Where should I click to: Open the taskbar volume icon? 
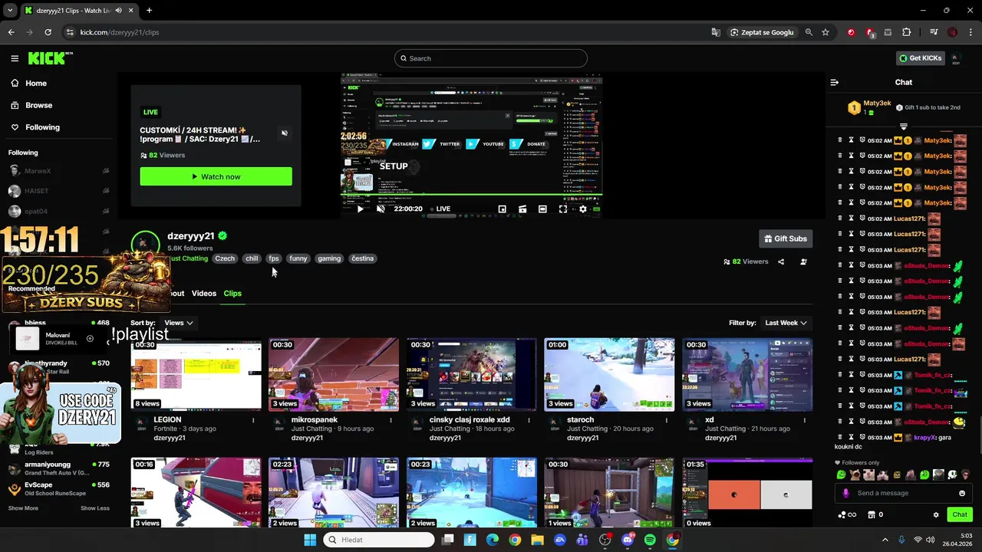(x=931, y=540)
